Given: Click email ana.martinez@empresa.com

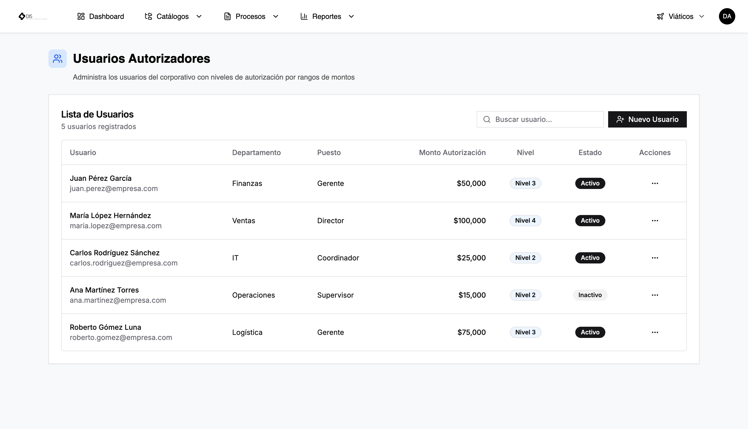Looking at the screenshot, I should [118, 300].
